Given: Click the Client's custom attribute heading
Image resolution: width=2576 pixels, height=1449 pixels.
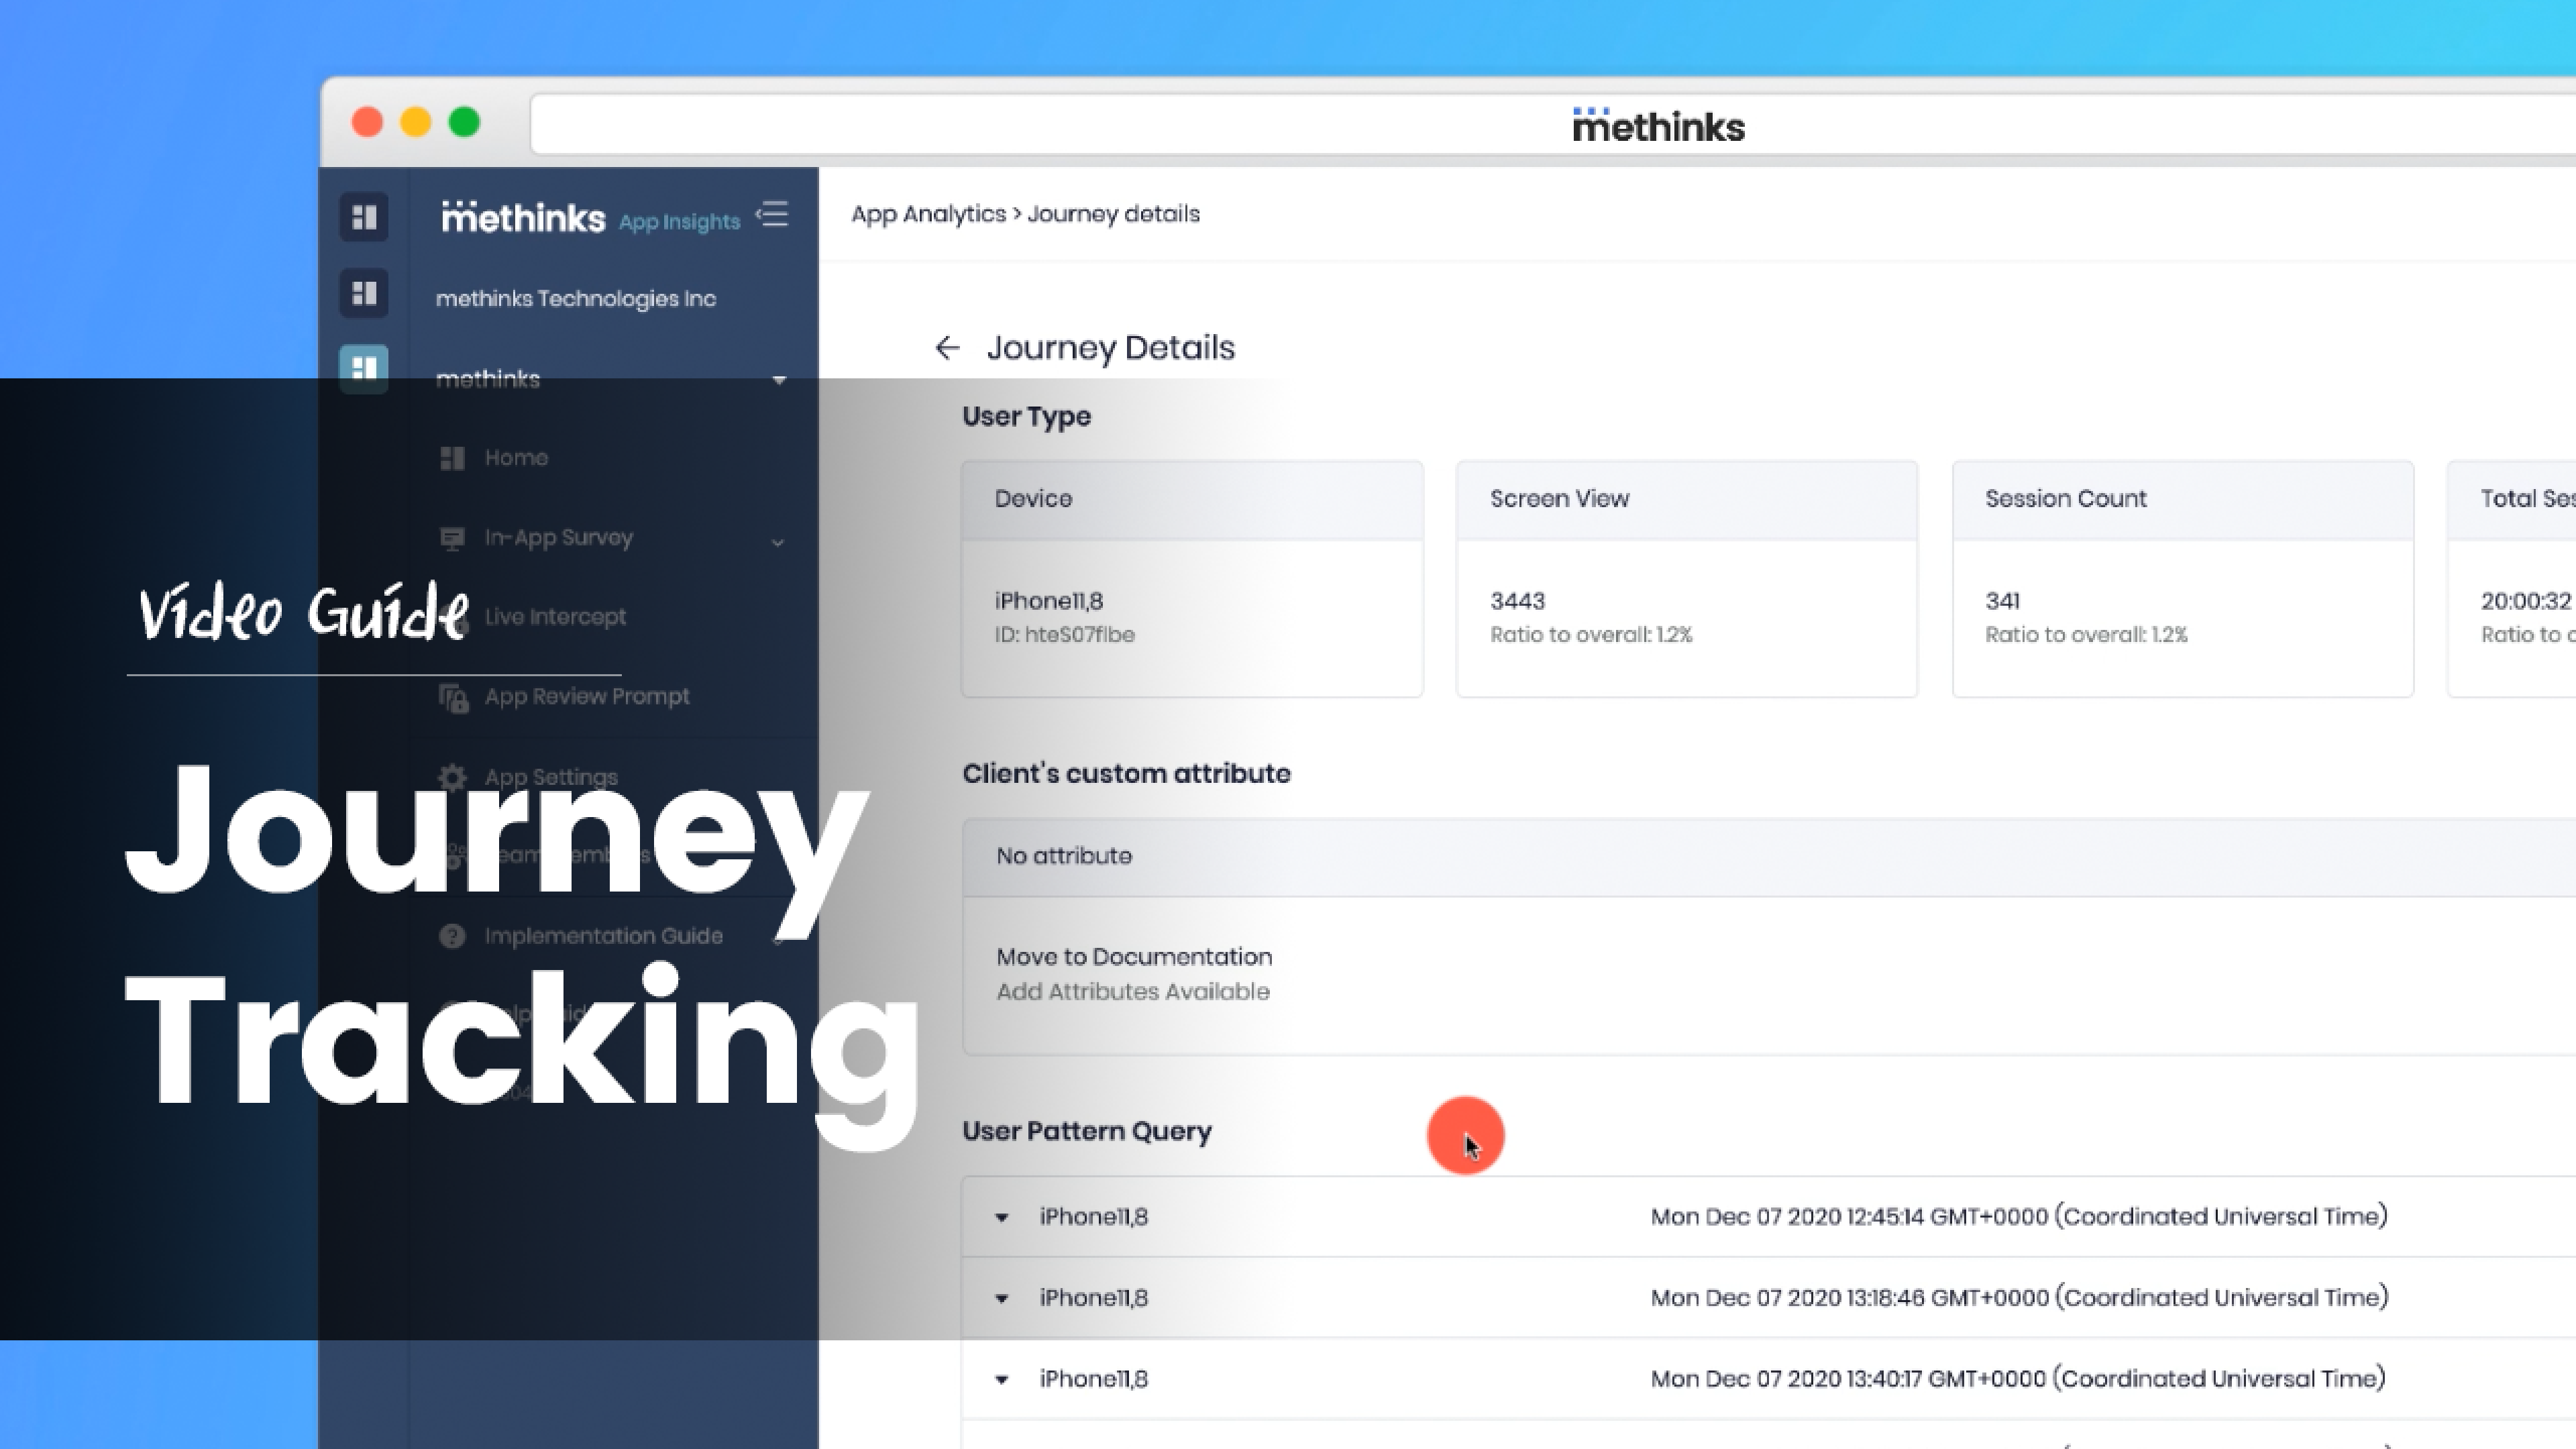Looking at the screenshot, I should (x=1126, y=773).
